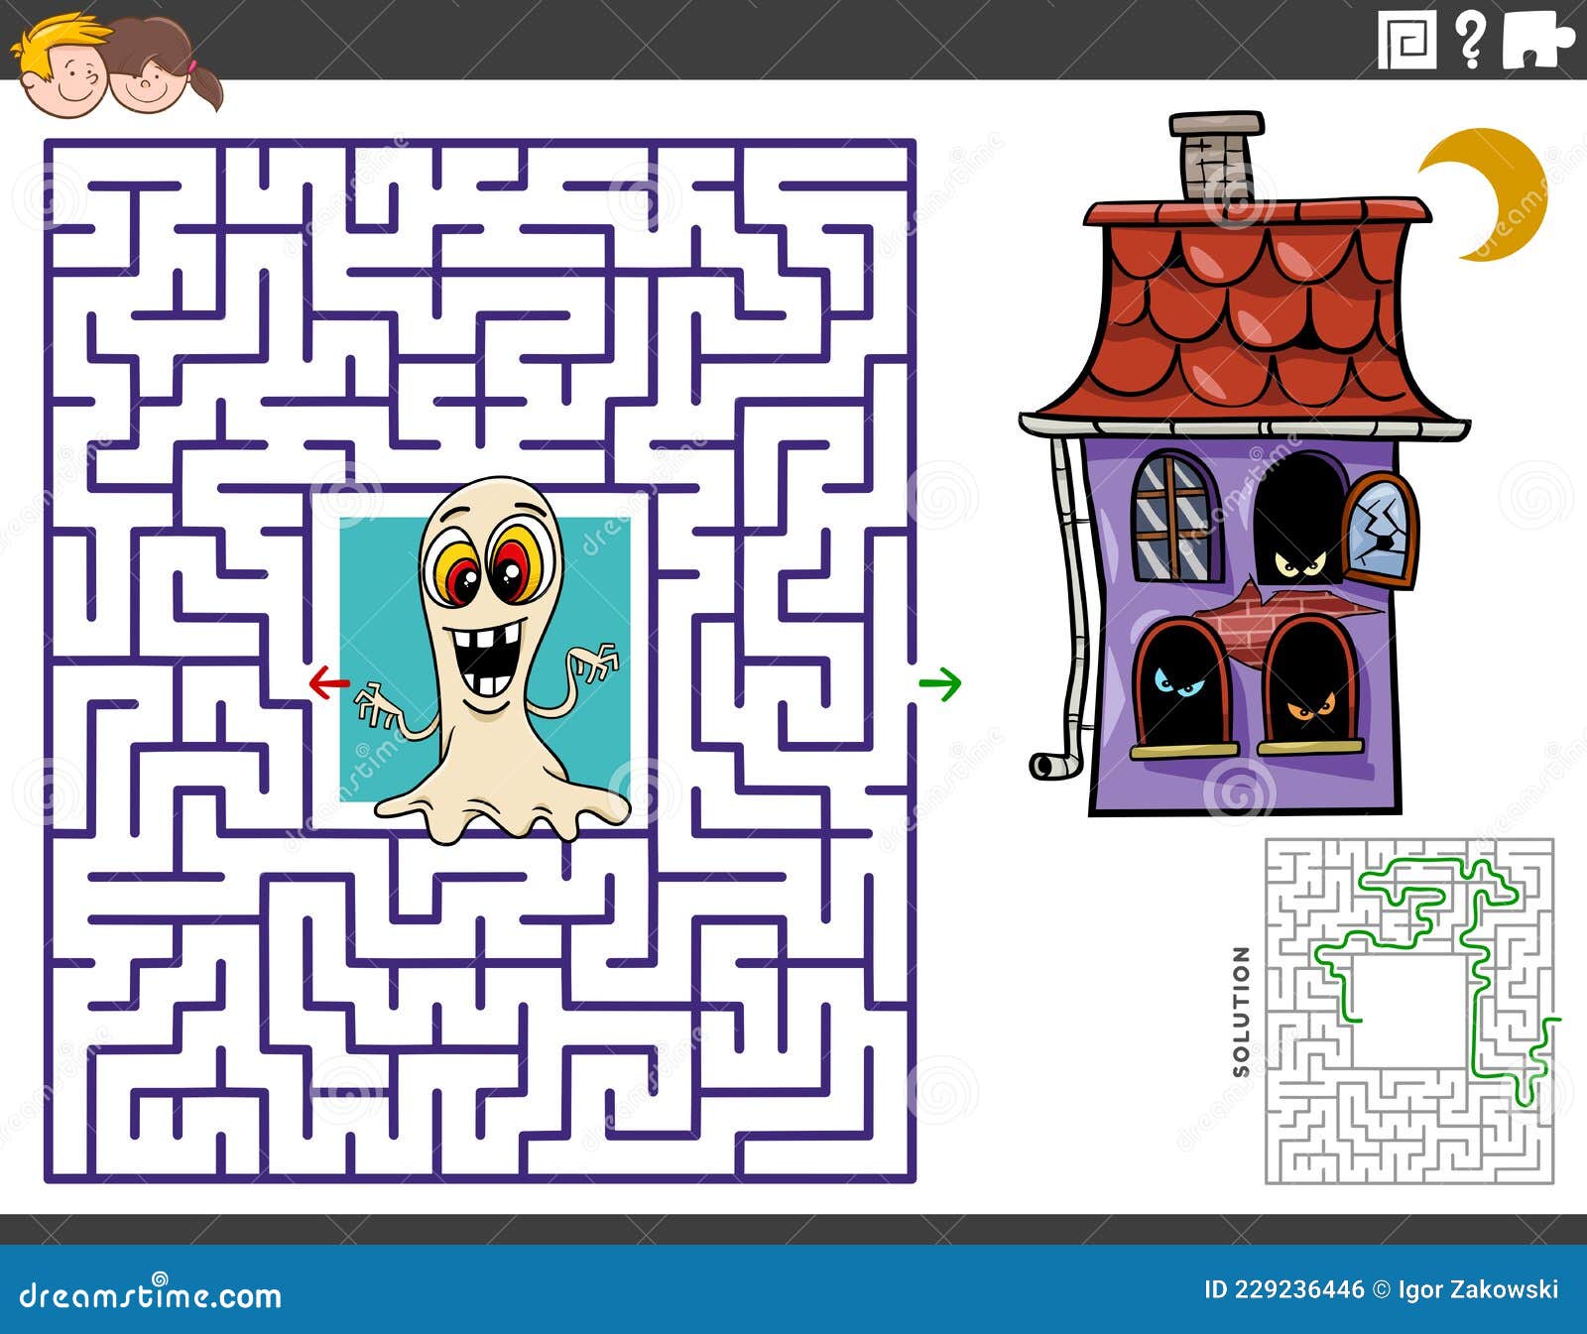Click the SOLUTION label
This screenshot has height=1334, width=1587.
[1241, 1011]
